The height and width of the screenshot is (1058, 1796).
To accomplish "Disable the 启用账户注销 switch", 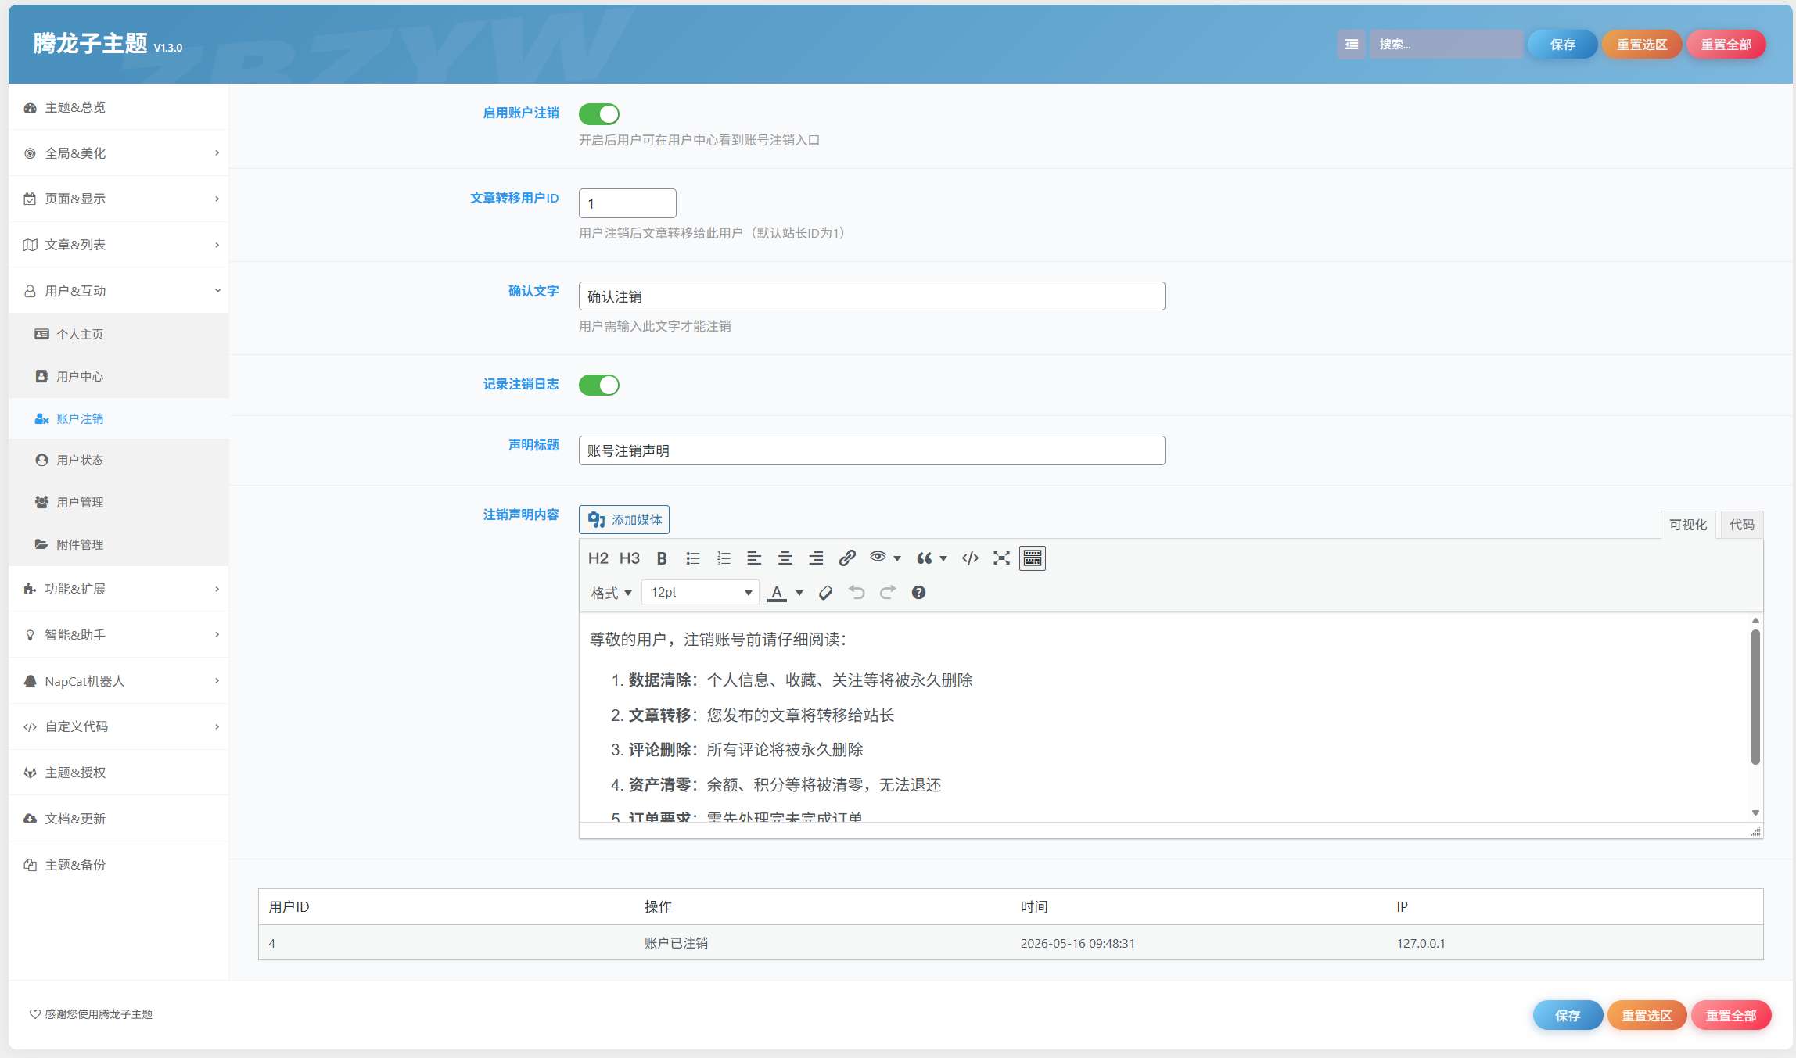I will tap(599, 114).
